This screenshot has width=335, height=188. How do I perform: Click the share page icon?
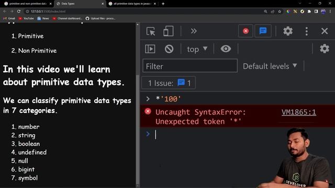(272, 11)
